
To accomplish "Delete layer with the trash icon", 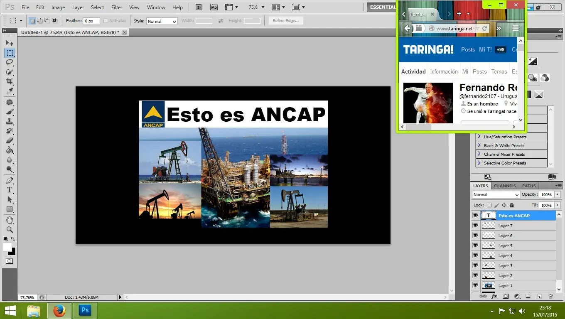I will tap(551, 296).
